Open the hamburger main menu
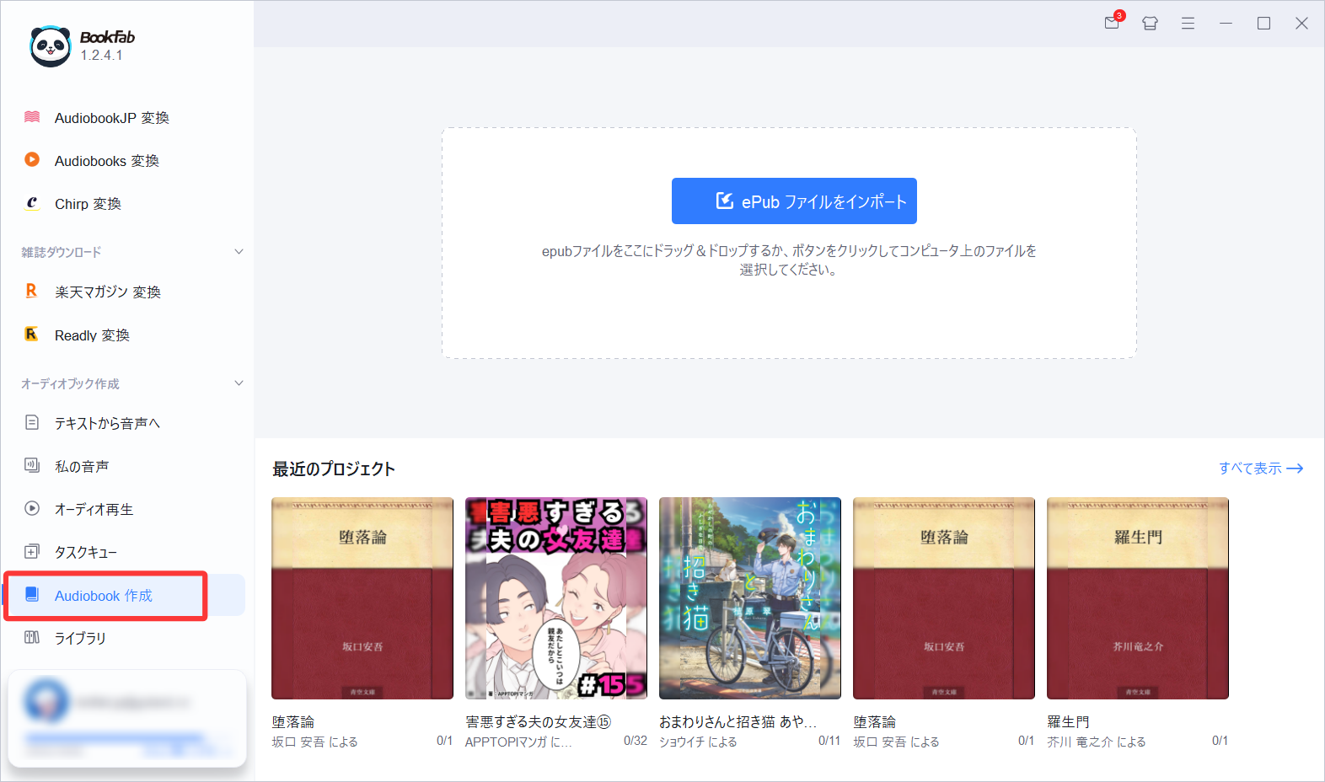Screen dimensions: 1325x782 click(1188, 24)
